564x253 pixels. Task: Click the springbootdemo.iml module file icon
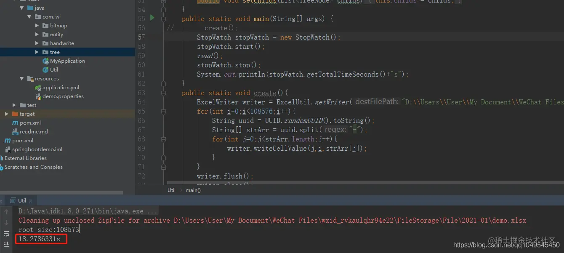click(x=8, y=149)
